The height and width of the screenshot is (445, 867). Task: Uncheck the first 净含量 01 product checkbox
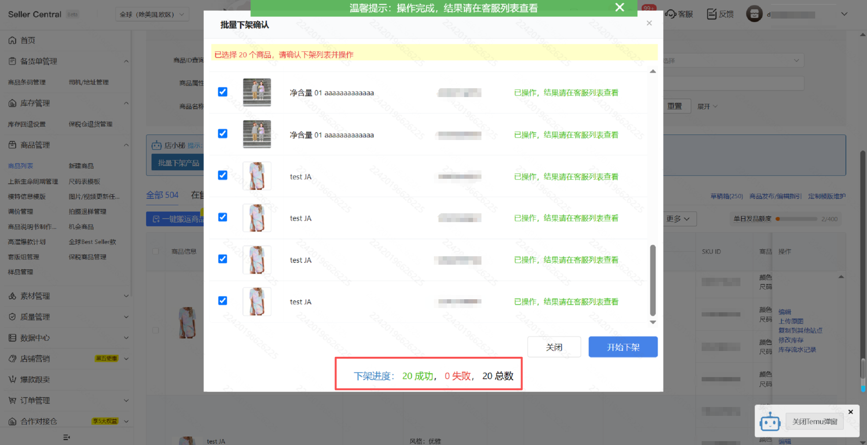pos(223,92)
